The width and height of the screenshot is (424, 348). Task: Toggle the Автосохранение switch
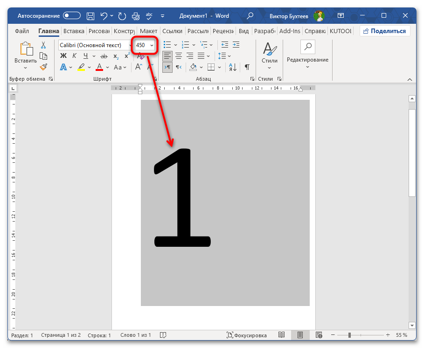click(72, 16)
